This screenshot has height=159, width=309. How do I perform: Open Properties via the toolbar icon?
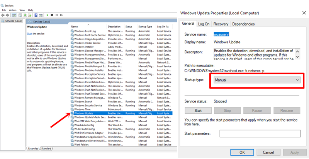click(x=20, y=15)
